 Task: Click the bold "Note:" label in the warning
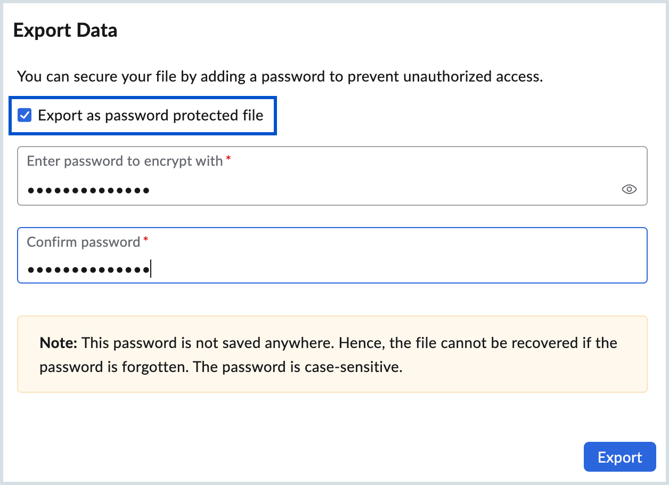point(59,343)
